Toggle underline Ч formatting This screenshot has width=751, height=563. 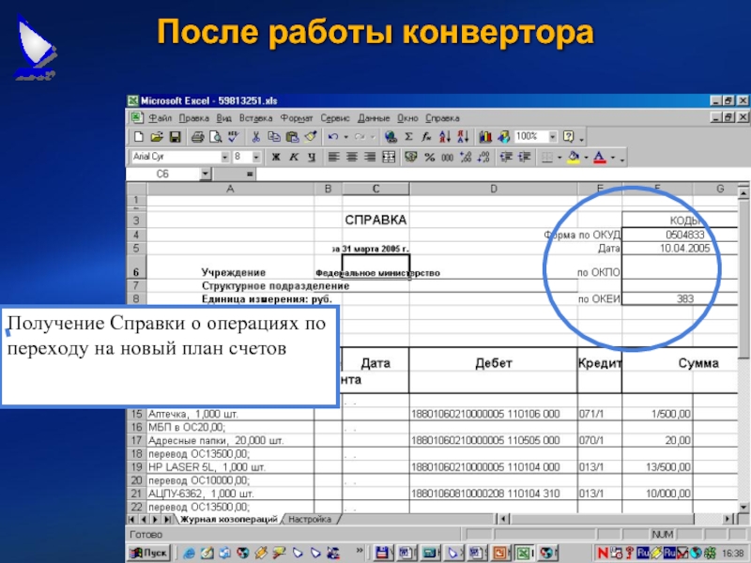coord(312,157)
